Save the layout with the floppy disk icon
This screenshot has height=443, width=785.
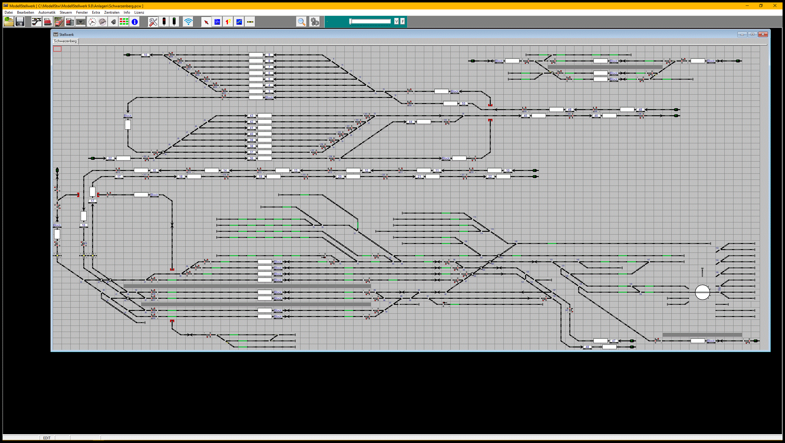[x=20, y=22]
